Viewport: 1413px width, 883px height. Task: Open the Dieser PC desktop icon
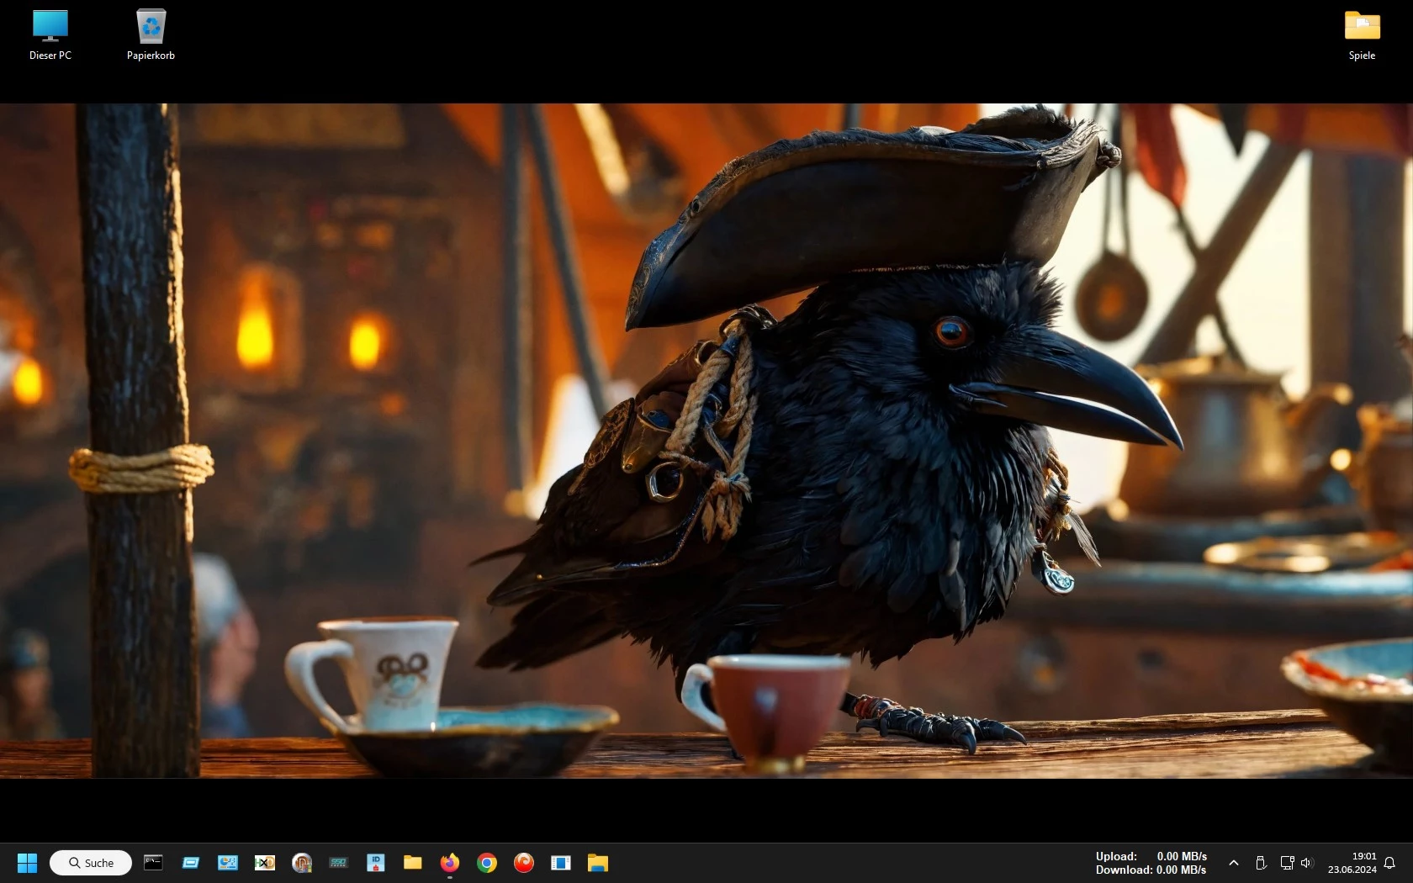[x=50, y=35]
